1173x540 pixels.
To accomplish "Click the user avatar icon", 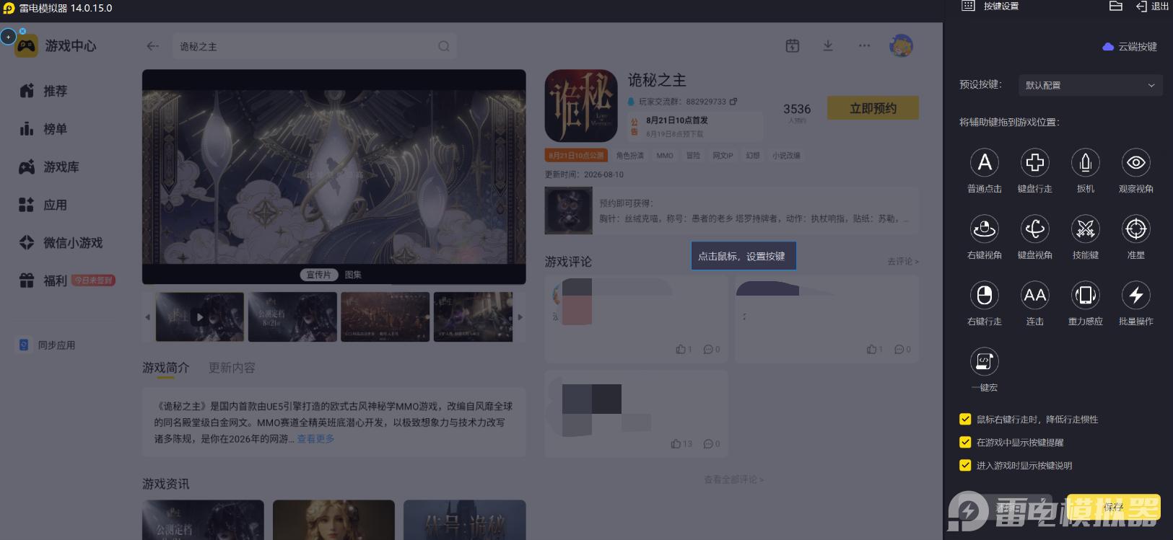I will pyautogui.click(x=901, y=46).
